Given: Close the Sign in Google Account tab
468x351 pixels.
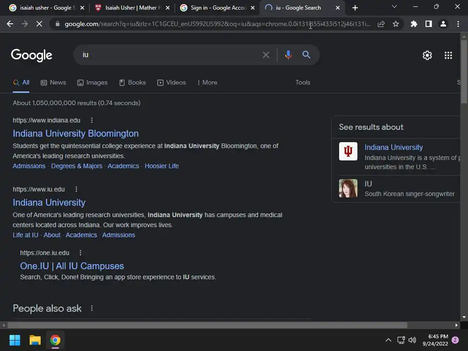Looking at the screenshot, I should click(x=253, y=8).
